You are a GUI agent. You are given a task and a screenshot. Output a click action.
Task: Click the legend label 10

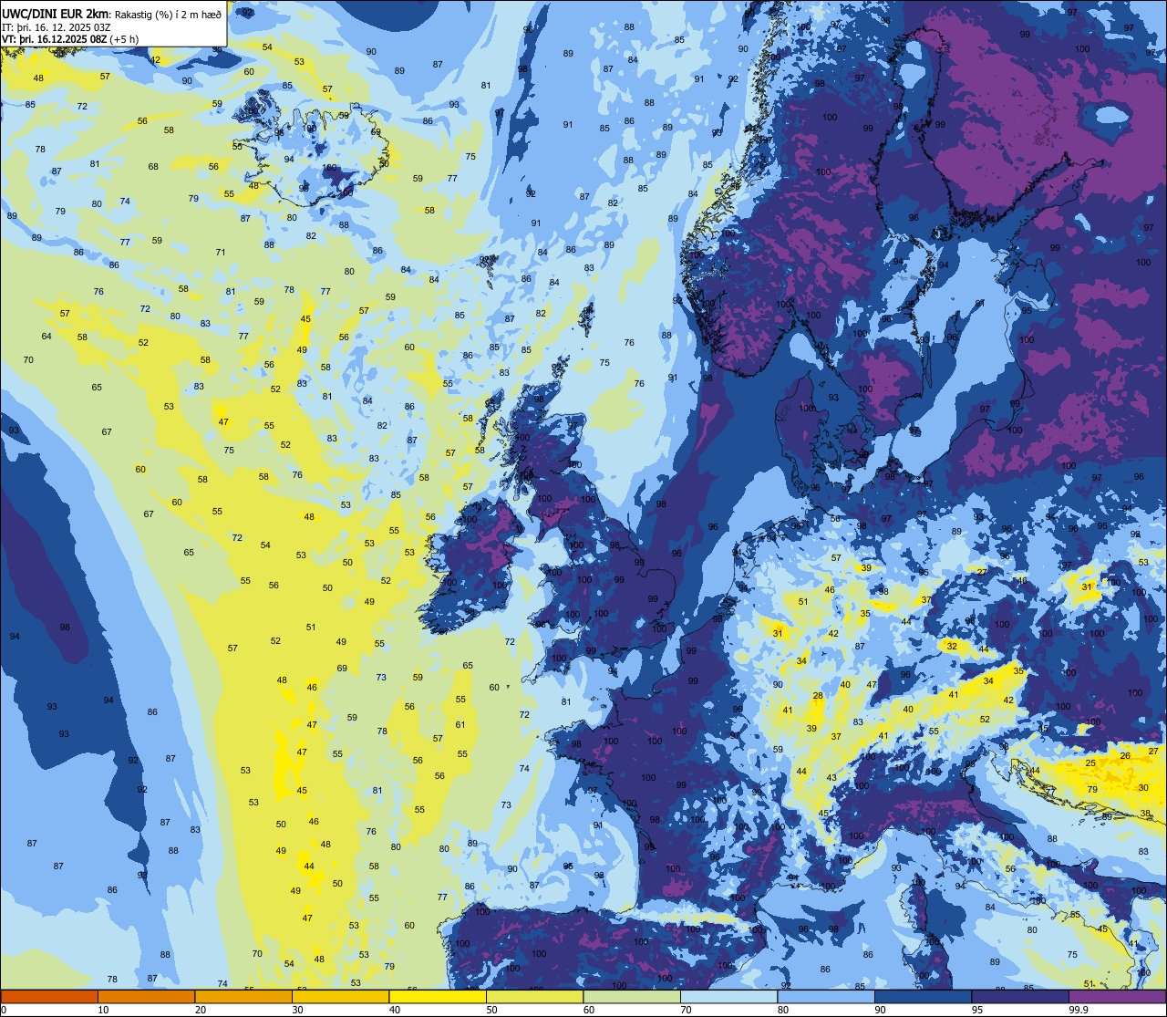point(103,1010)
